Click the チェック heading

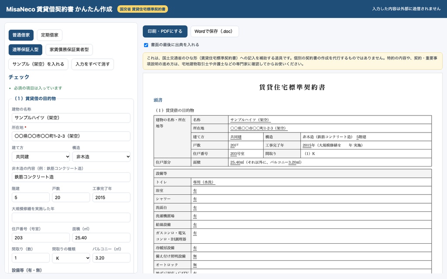[x=19, y=77]
